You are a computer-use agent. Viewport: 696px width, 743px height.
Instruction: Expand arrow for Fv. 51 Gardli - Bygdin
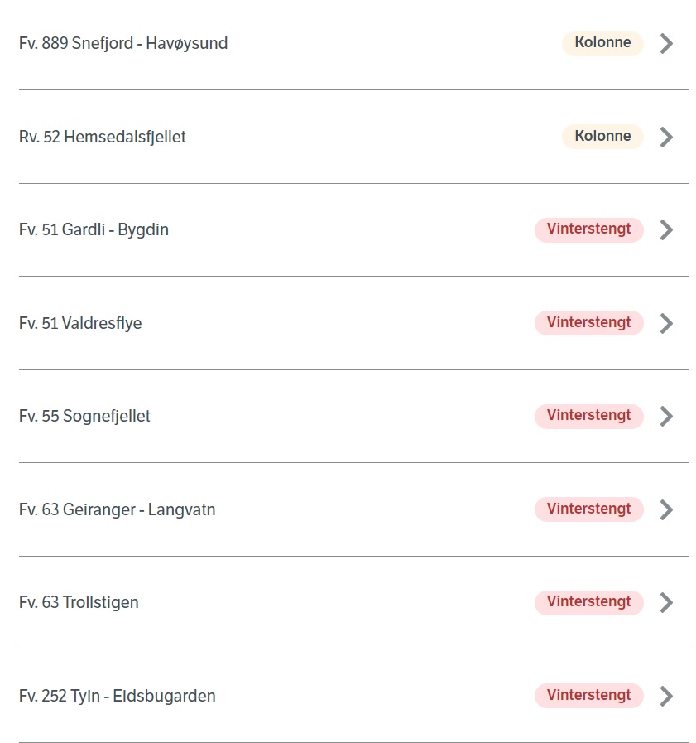click(x=666, y=229)
